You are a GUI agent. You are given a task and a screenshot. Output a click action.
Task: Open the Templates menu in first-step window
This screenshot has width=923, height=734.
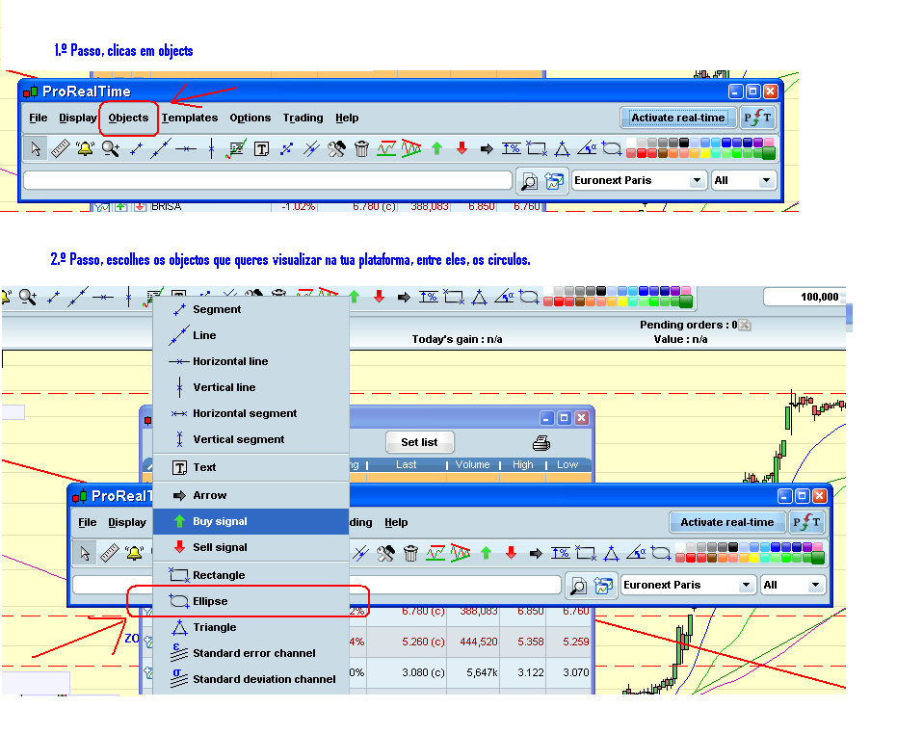tap(190, 118)
